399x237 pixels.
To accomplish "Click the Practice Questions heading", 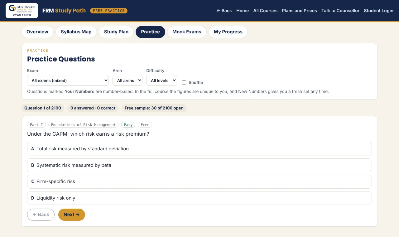I will coord(61,59).
